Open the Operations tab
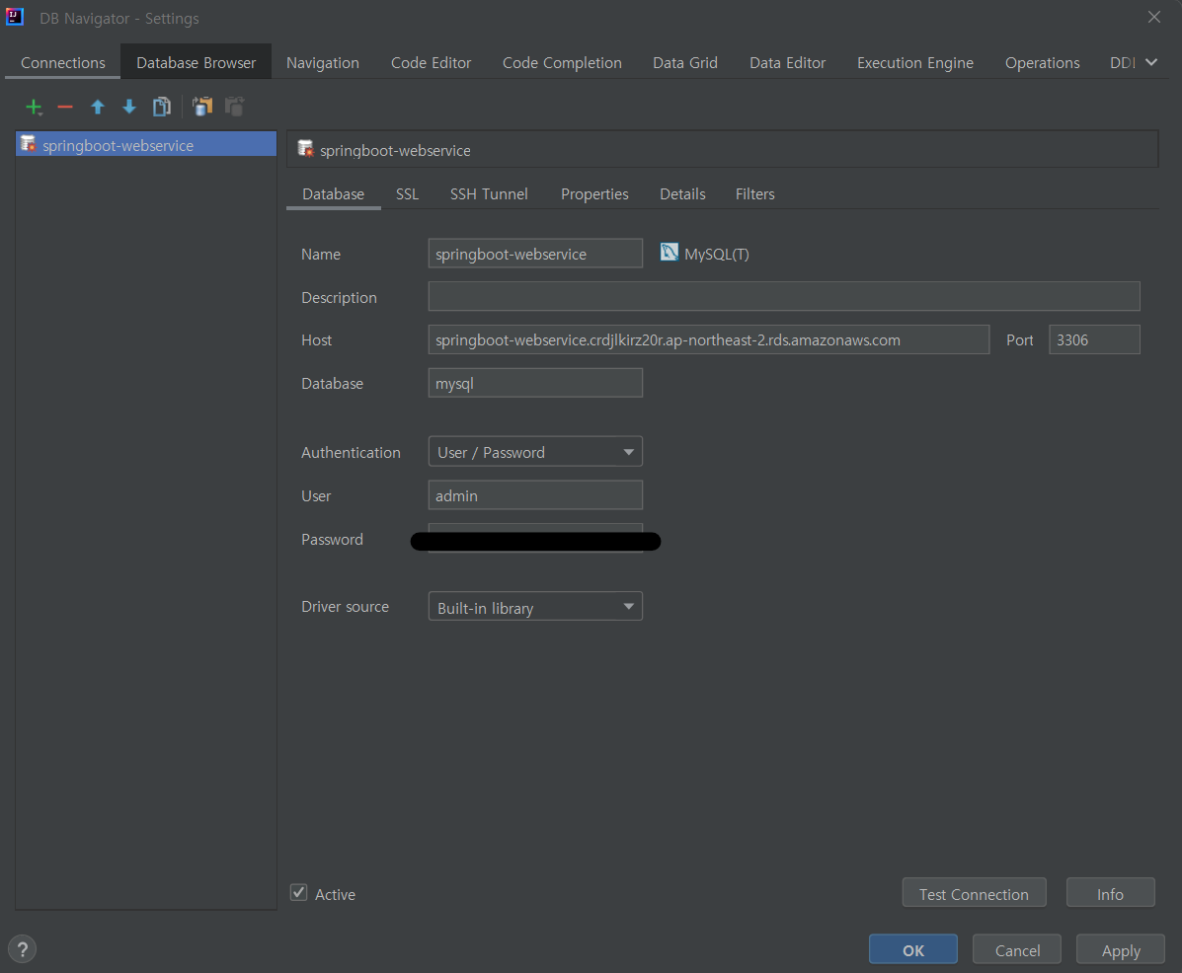The image size is (1182, 973). click(x=1043, y=62)
